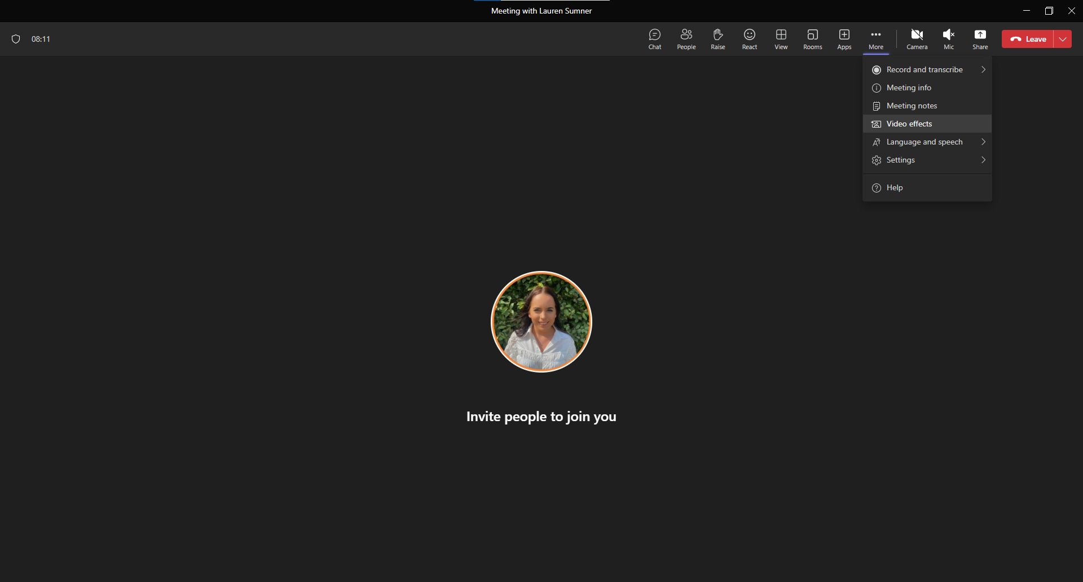Turn on the Camera
This screenshot has height=582, width=1083.
(917, 38)
